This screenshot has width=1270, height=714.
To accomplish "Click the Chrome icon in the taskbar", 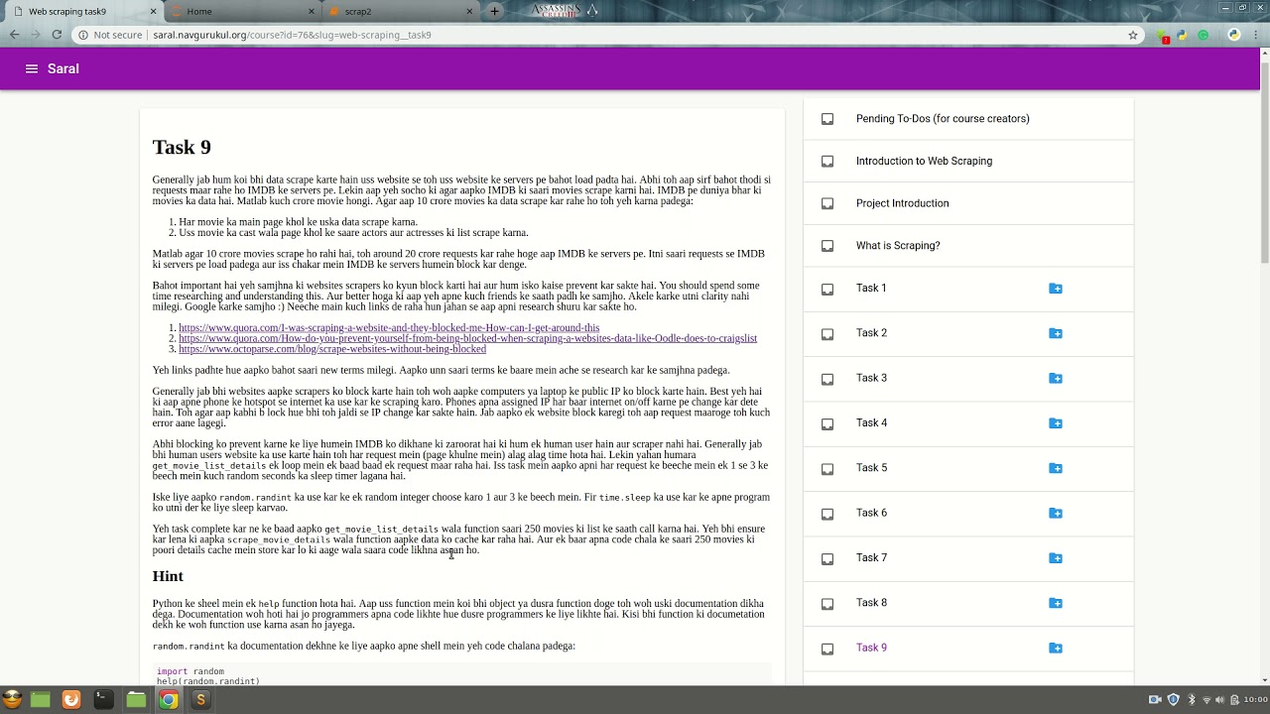I will pyautogui.click(x=169, y=700).
